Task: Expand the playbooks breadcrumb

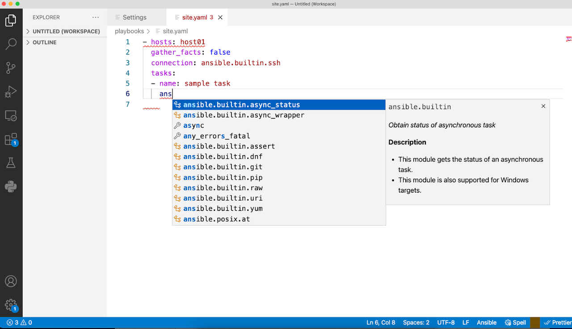Action: 129,31
